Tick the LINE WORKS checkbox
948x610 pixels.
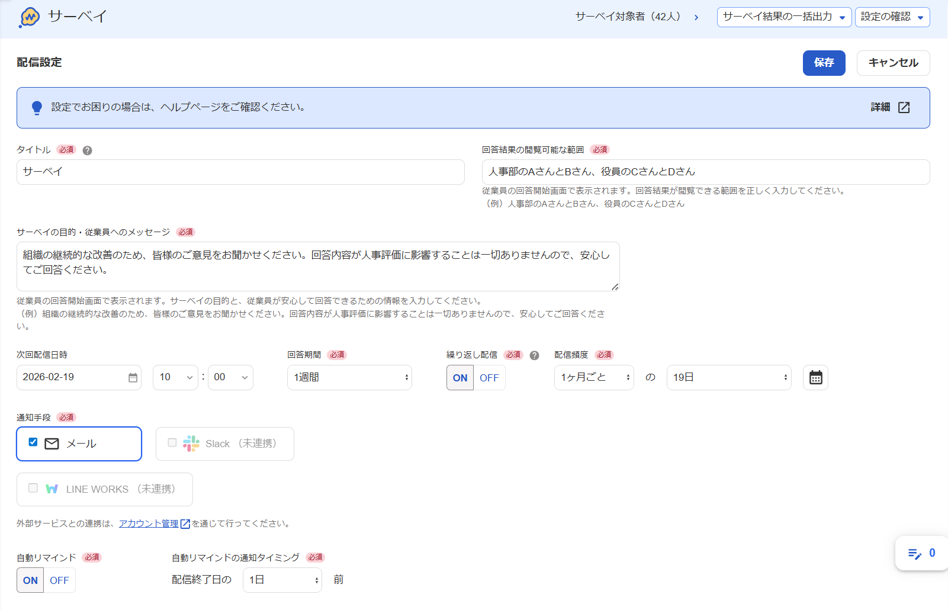[33, 488]
